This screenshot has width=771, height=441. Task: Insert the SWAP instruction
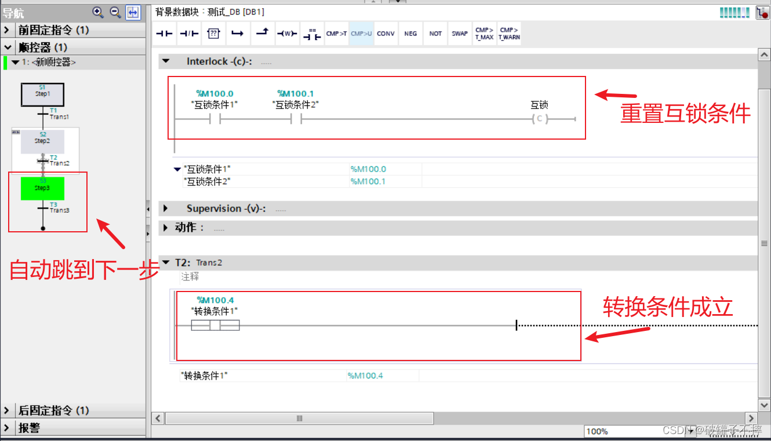click(460, 34)
